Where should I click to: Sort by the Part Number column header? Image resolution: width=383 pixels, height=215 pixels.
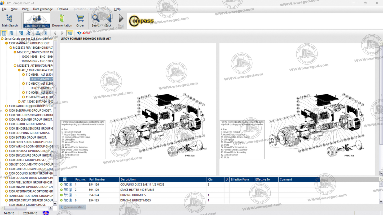103,179
